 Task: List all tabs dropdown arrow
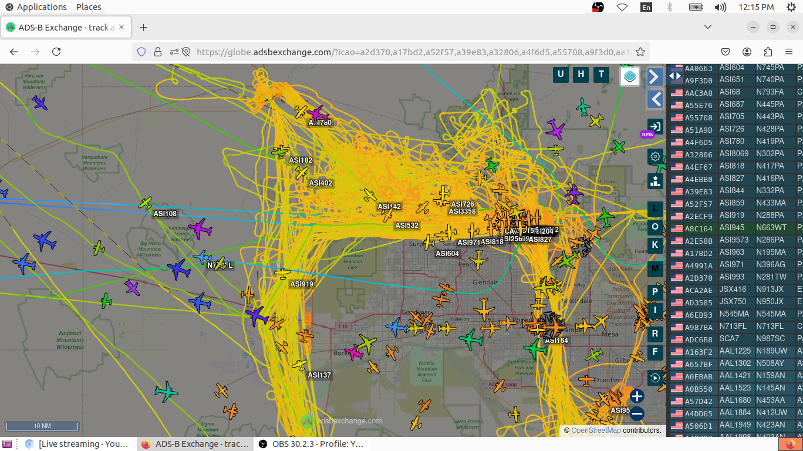coord(708,27)
